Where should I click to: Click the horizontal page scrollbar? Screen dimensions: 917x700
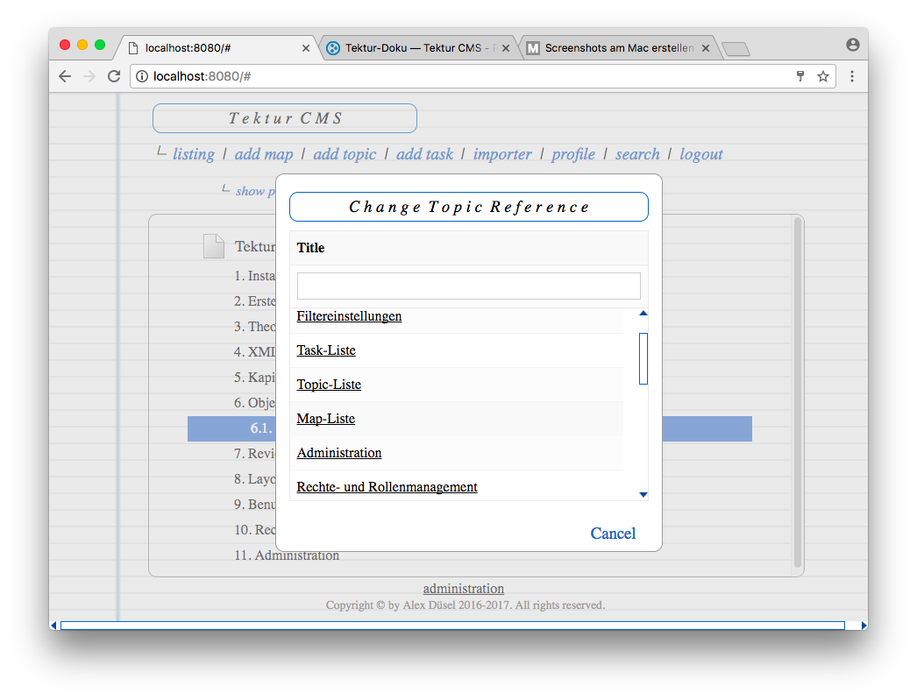point(451,625)
